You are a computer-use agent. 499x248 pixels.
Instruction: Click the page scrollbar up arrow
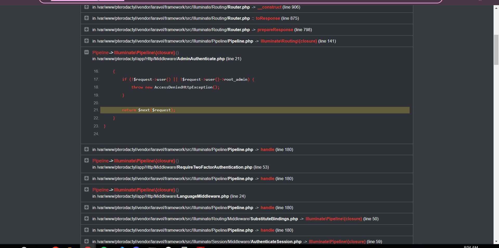(496, 8)
